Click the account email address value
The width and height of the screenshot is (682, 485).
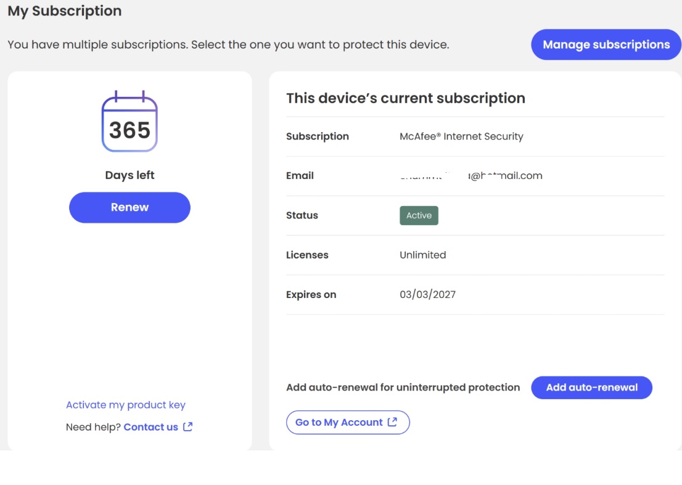471,176
